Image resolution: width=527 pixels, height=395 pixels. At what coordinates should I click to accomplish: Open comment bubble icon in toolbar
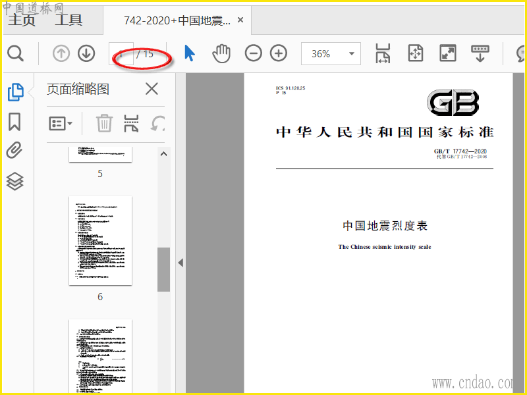[x=521, y=53]
